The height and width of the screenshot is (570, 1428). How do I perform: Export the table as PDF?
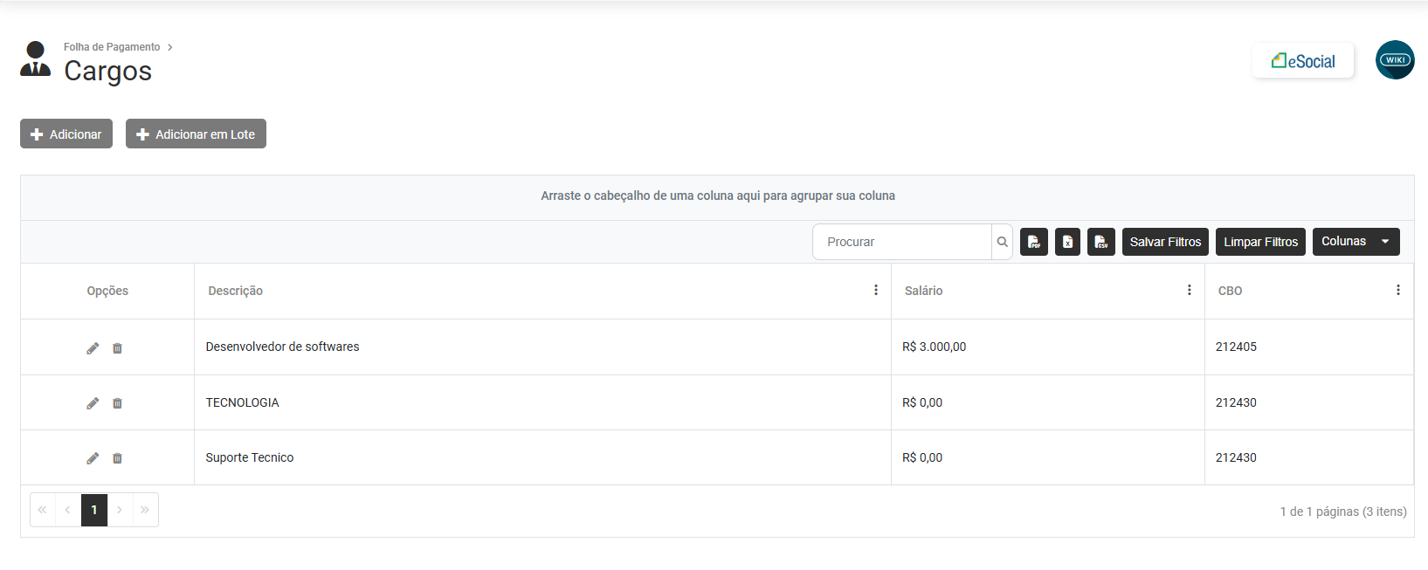point(1033,242)
